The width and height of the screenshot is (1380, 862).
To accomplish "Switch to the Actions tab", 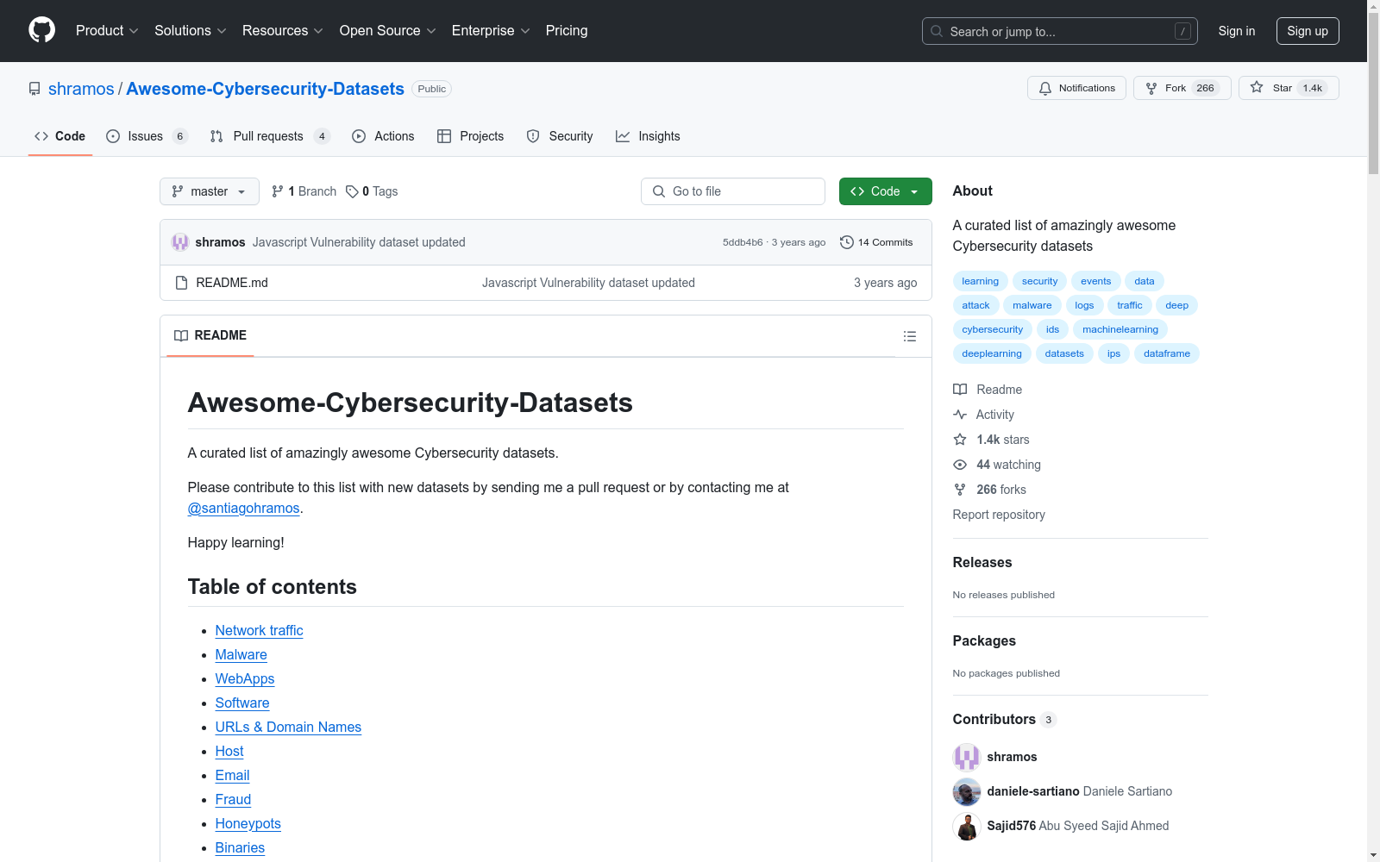I will click(x=383, y=136).
